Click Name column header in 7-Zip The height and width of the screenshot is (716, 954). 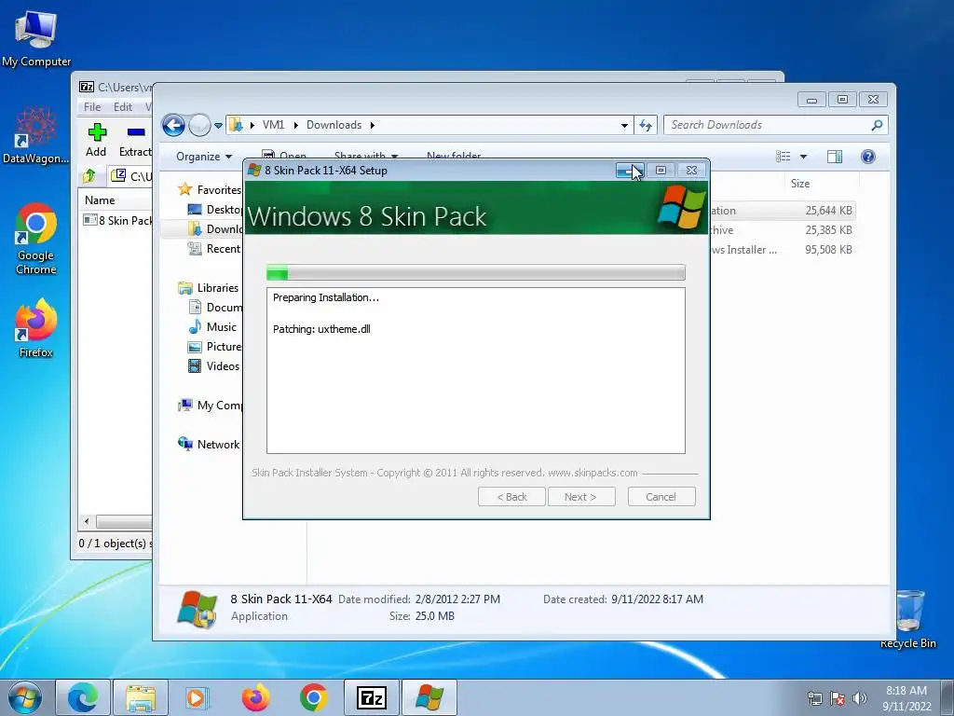pyautogui.click(x=100, y=200)
